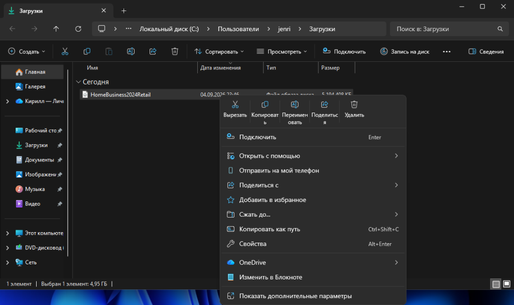
Task: Expand DVD-дисковод node in sidebar
Action: pyautogui.click(x=8, y=248)
